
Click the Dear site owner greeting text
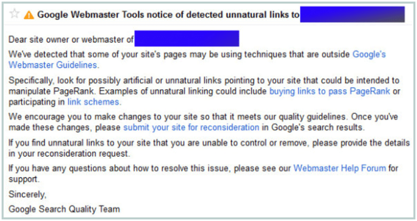click(71, 40)
